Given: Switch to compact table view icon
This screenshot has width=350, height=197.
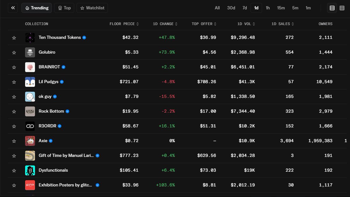Looking at the screenshot, I should pos(342,8).
